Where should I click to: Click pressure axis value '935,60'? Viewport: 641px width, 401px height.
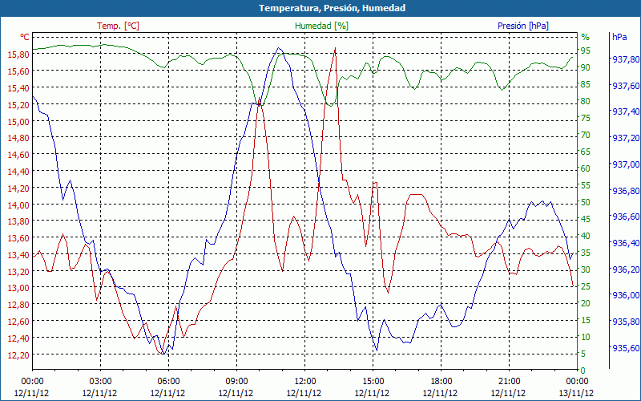pos(625,348)
